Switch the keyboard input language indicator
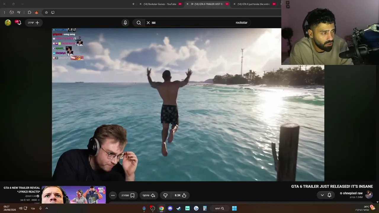Viewport: 379px width, 213px height. pos(33,208)
